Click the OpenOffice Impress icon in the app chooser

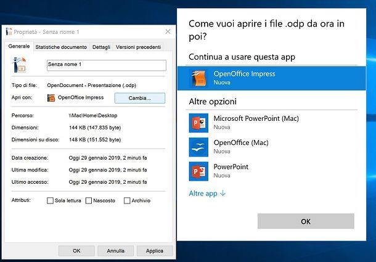(199, 78)
